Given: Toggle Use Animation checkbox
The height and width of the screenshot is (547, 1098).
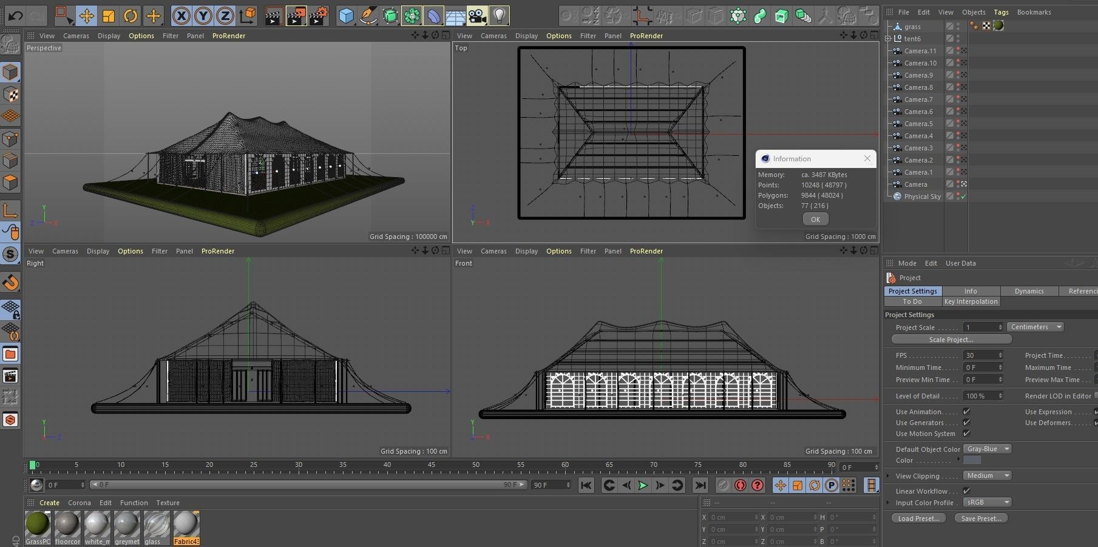Looking at the screenshot, I should 966,412.
